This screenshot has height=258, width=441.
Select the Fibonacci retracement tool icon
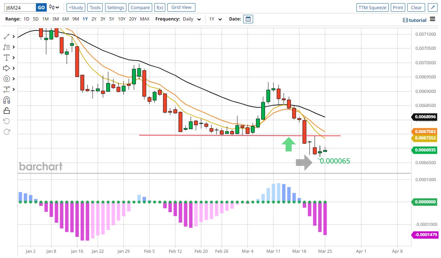(x=6, y=47)
